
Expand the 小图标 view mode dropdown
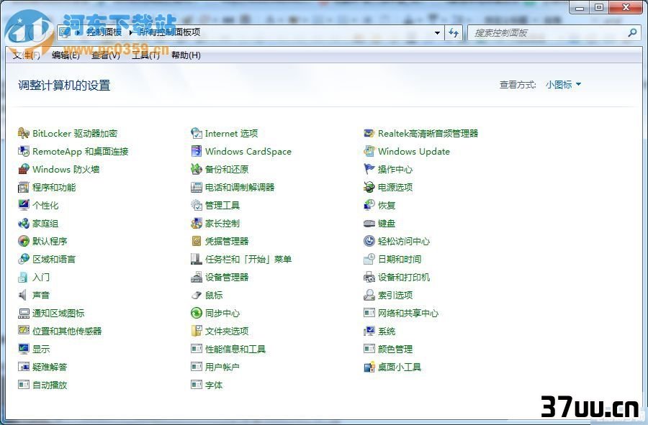pos(563,85)
